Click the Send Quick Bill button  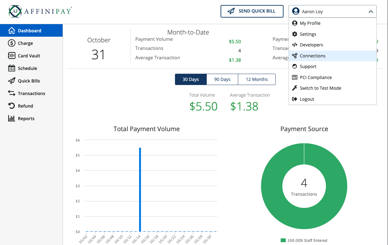(252, 11)
